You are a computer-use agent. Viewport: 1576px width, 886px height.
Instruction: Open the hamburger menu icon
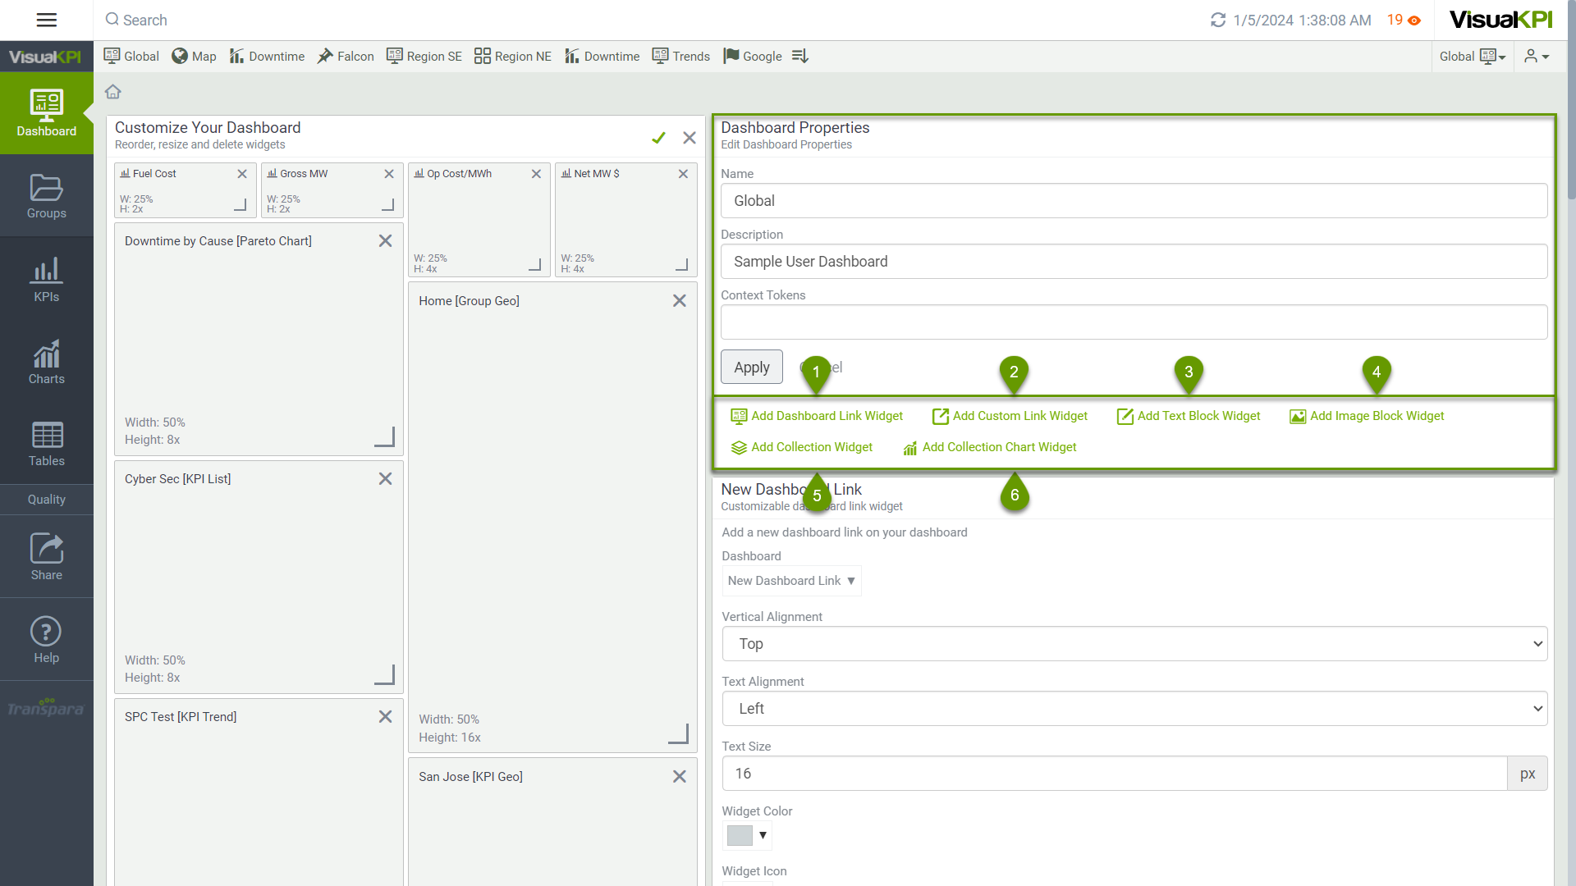47,20
